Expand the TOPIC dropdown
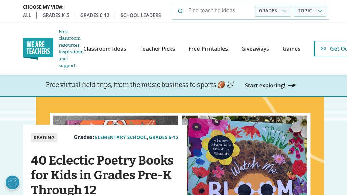 (310, 11)
